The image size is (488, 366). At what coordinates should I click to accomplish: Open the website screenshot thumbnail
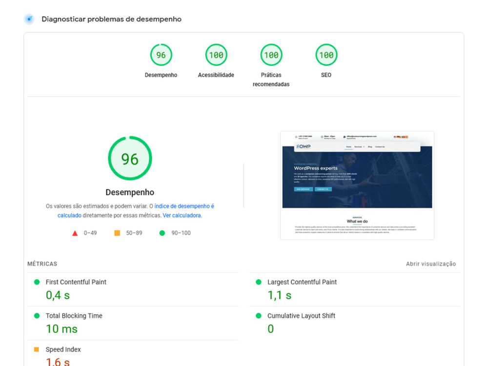coord(357,185)
